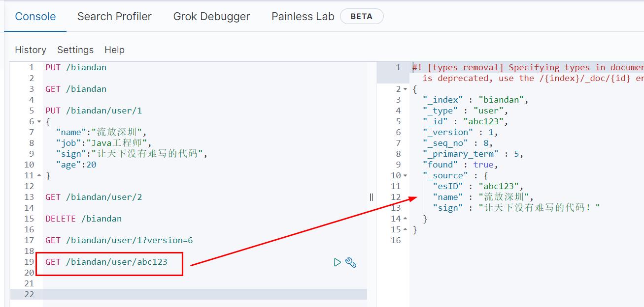Click the 'GET /biandan/user/2' request line
The height and width of the screenshot is (307, 644).
[94, 197]
